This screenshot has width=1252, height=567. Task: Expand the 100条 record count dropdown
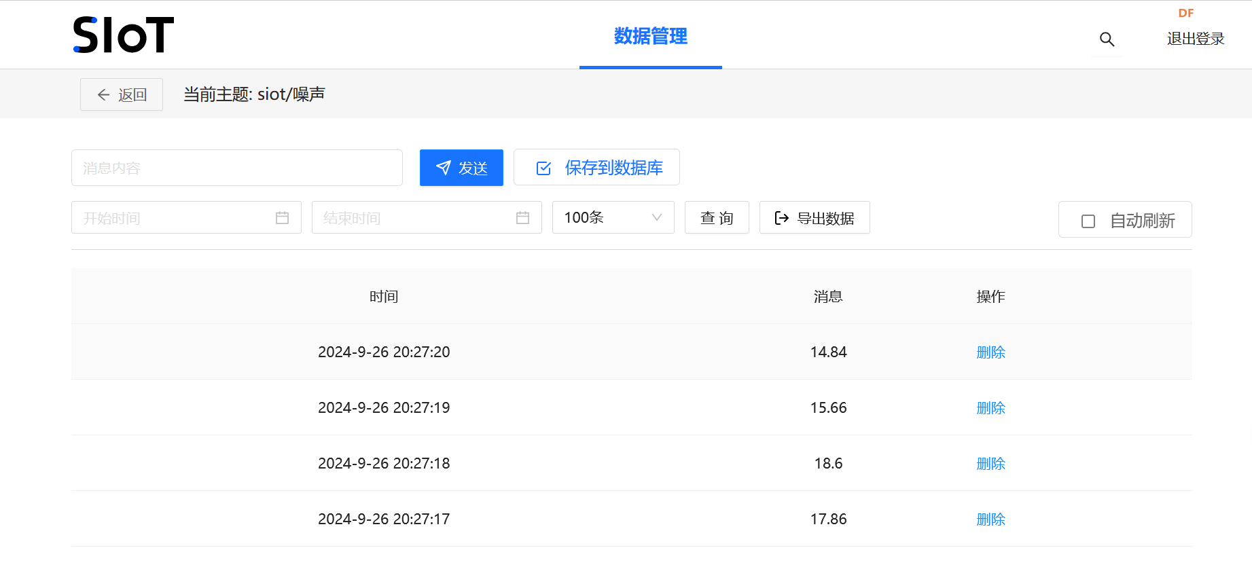[613, 217]
